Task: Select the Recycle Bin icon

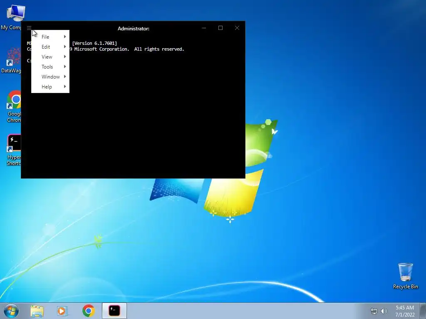Action: [x=405, y=276]
